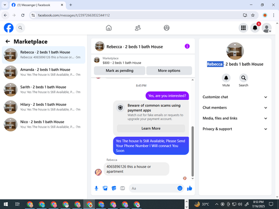
Task: Open the Amanda conversation
Action: [x=44, y=72]
